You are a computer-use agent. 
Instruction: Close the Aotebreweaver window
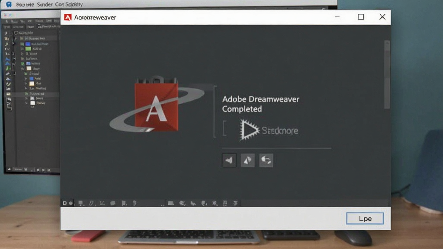[382, 17]
